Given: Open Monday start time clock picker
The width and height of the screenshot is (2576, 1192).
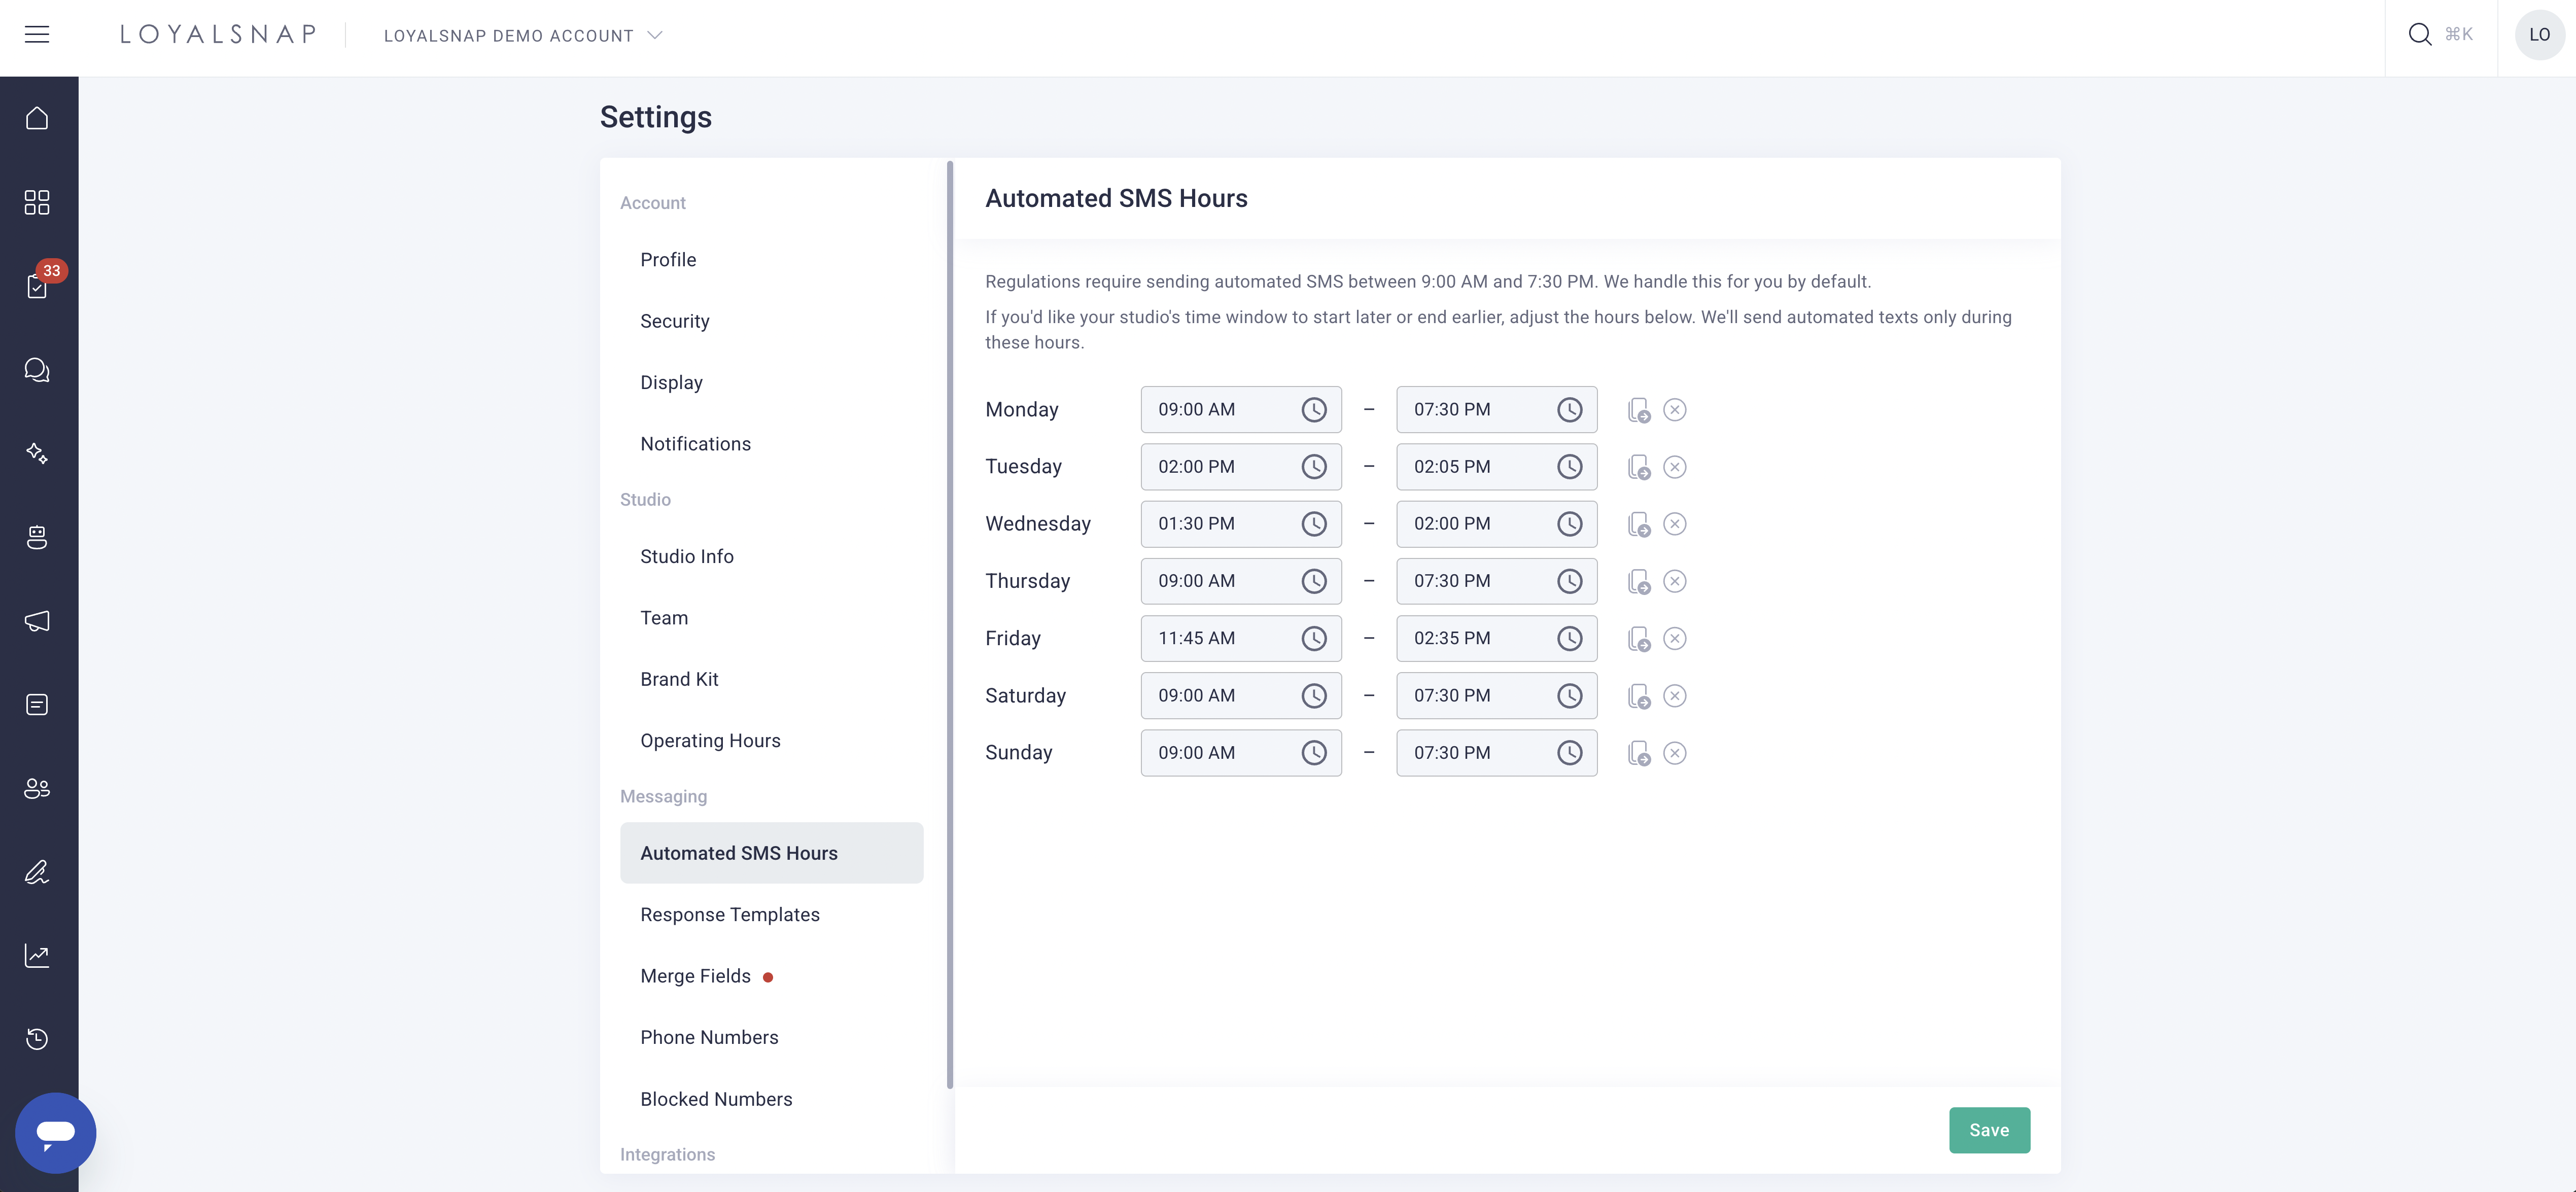Looking at the screenshot, I should (x=1314, y=410).
